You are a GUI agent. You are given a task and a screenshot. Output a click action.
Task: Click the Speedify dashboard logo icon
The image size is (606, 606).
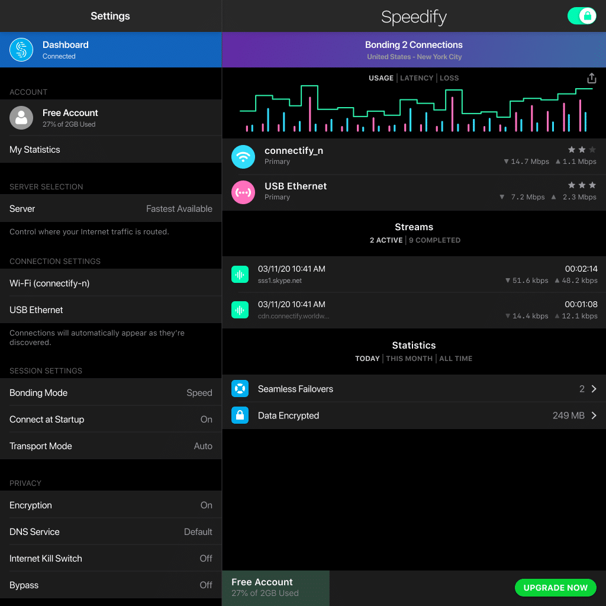pyautogui.click(x=21, y=50)
